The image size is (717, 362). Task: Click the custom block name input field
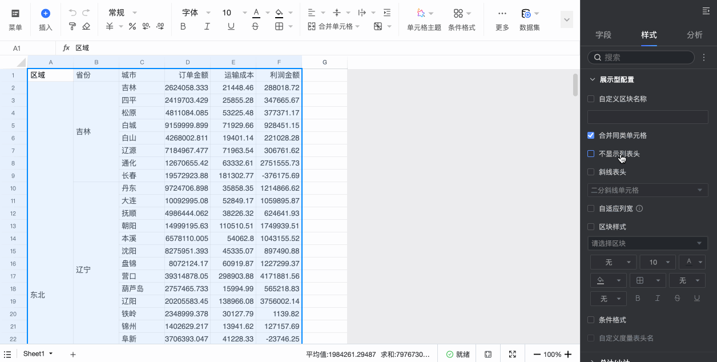[648, 117]
